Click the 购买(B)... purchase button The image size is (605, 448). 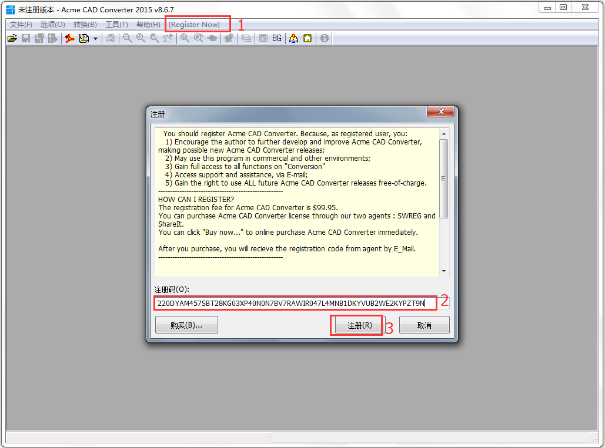click(186, 324)
